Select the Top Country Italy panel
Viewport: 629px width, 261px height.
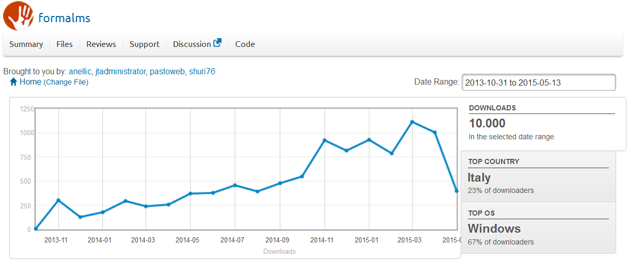[538, 176]
